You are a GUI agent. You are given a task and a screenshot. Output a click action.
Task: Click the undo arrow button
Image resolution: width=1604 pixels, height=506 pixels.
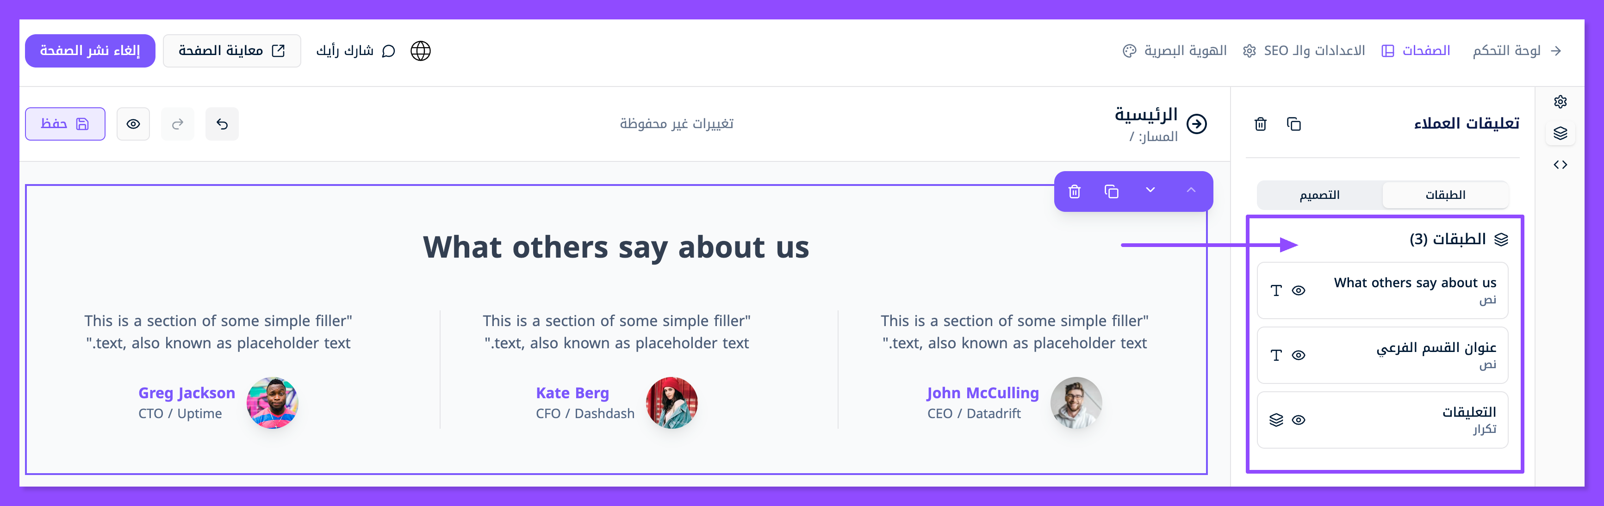coord(222,124)
